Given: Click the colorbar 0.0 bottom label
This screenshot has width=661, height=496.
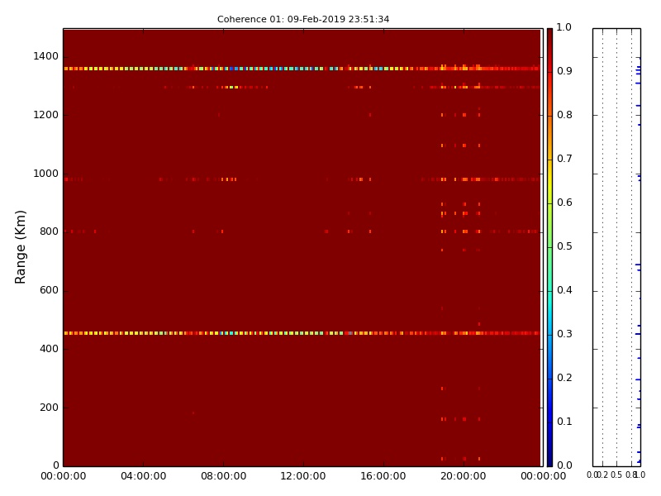Looking at the screenshot, I should pos(564,465).
